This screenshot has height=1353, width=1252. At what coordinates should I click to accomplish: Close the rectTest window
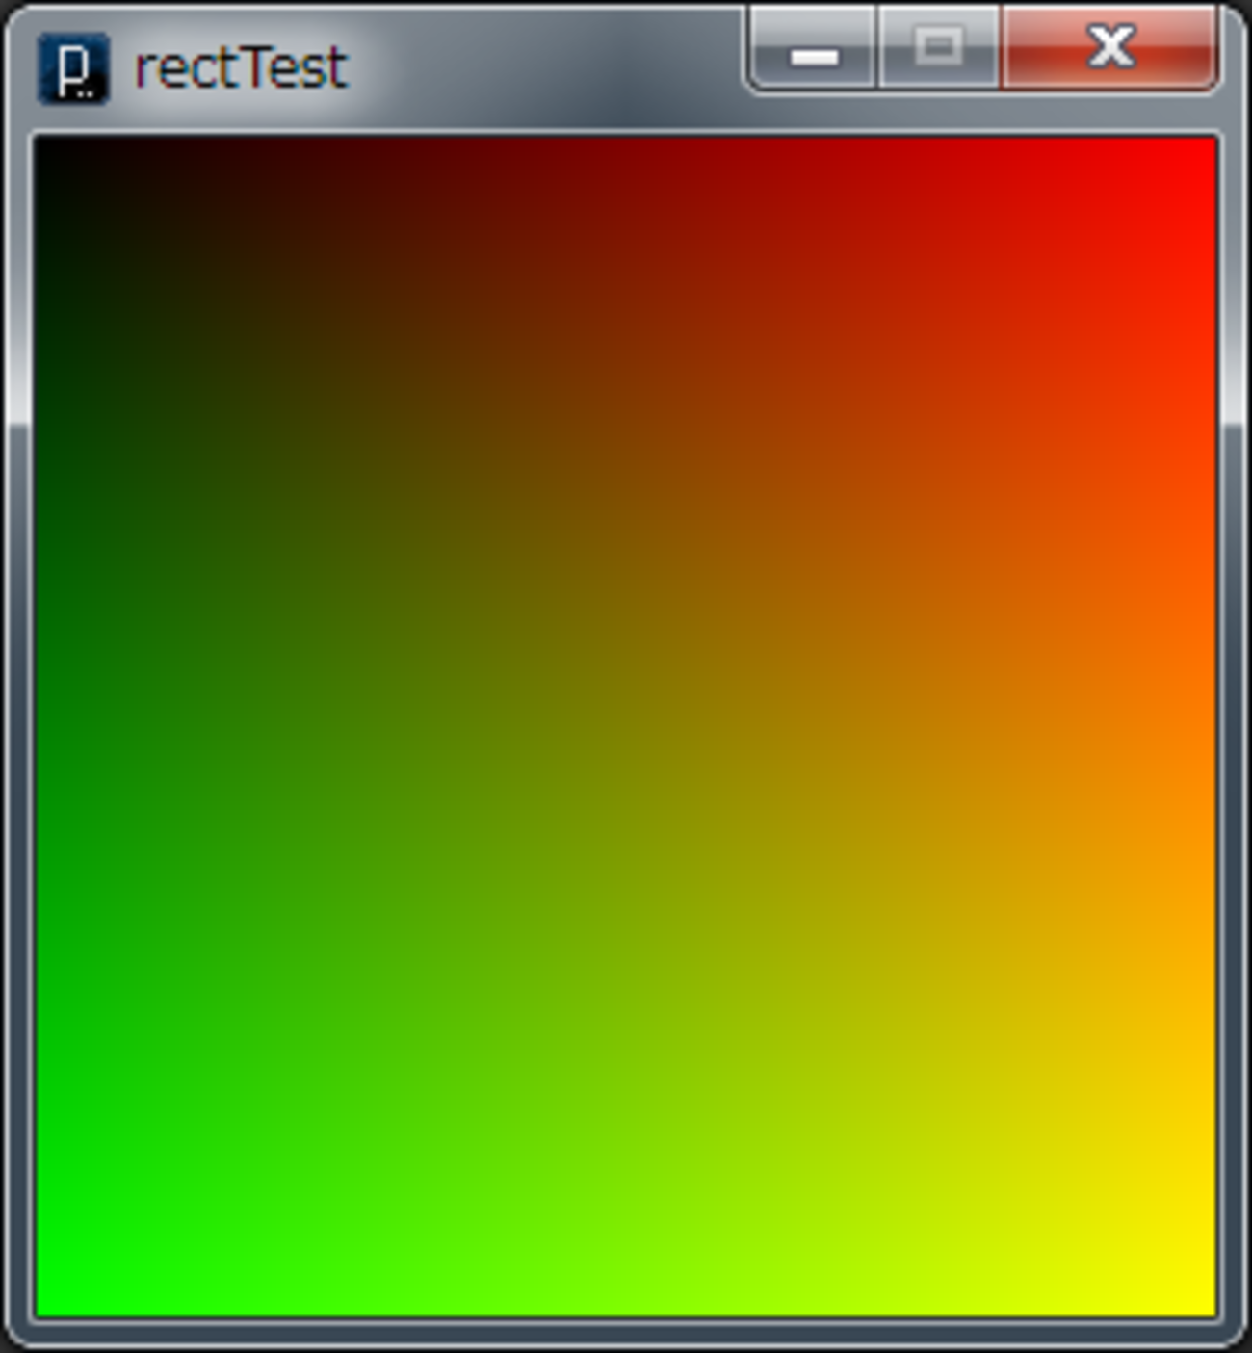1110,49
